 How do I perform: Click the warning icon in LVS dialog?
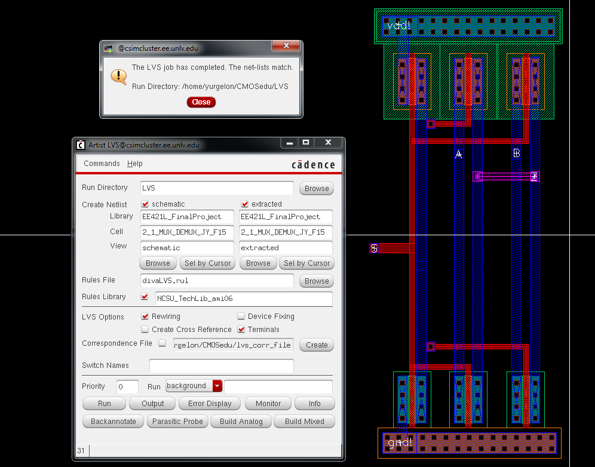tap(118, 76)
